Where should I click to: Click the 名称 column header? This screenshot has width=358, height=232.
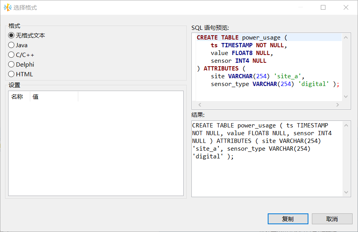click(x=17, y=96)
